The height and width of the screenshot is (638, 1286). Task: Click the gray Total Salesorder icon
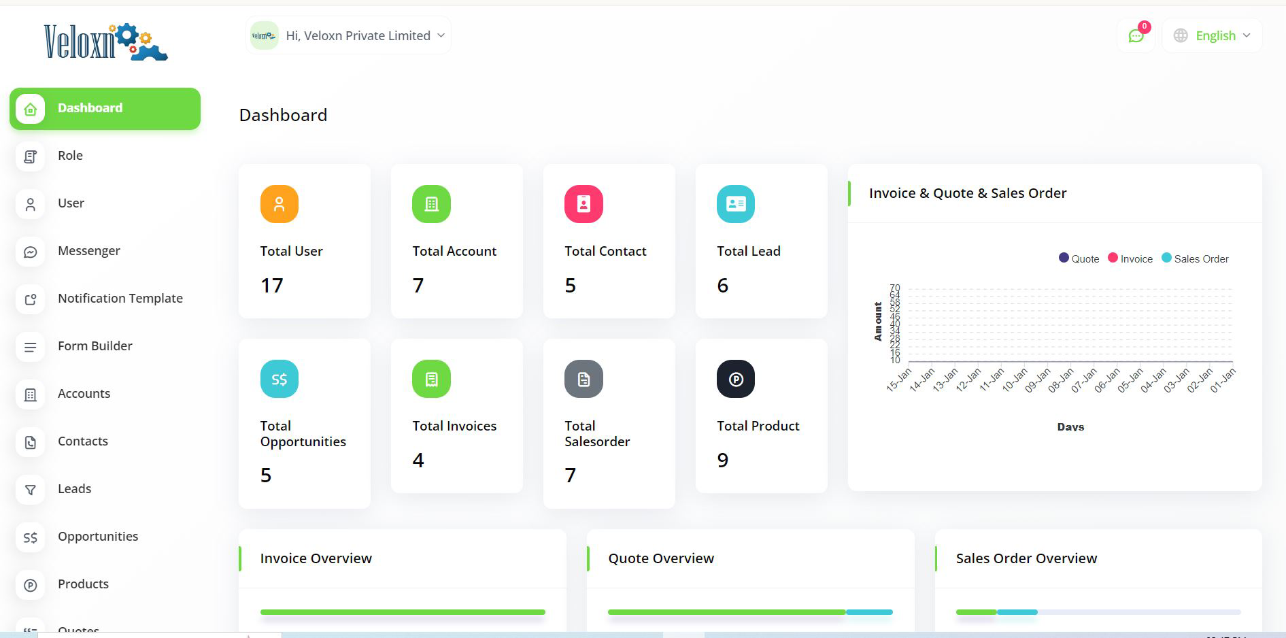point(583,379)
